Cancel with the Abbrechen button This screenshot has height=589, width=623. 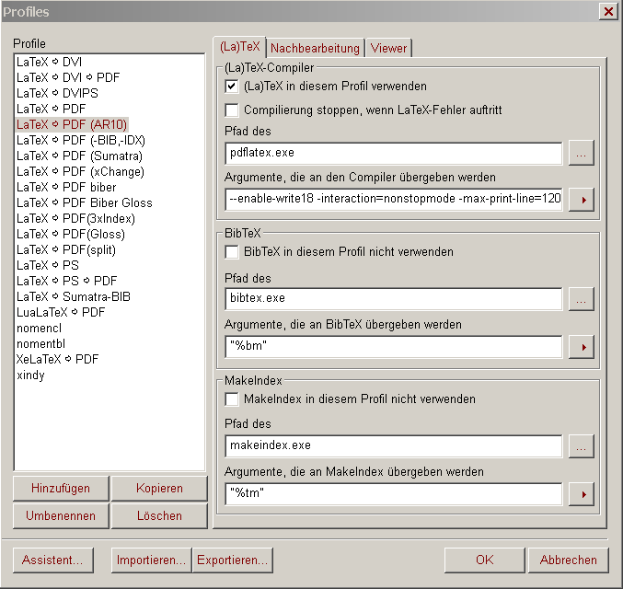click(568, 560)
